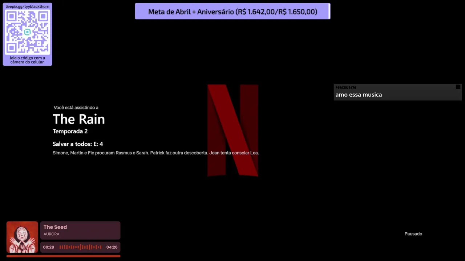Click the red bar under music widget
The width and height of the screenshot is (465, 261).
[x=63, y=256]
